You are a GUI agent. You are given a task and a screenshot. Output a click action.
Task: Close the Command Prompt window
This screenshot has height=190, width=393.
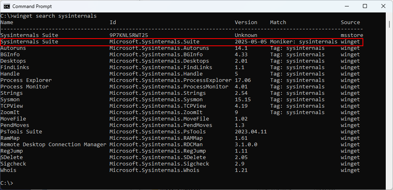383,6
